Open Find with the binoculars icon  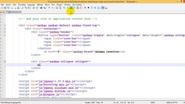[x=41, y=8]
